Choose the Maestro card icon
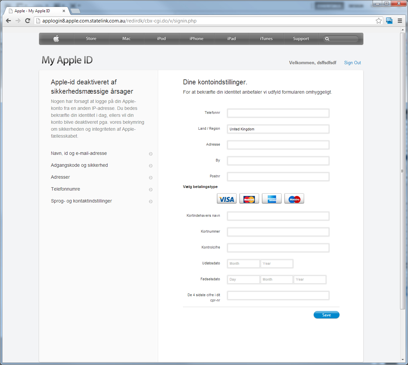 pyautogui.click(x=294, y=199)
